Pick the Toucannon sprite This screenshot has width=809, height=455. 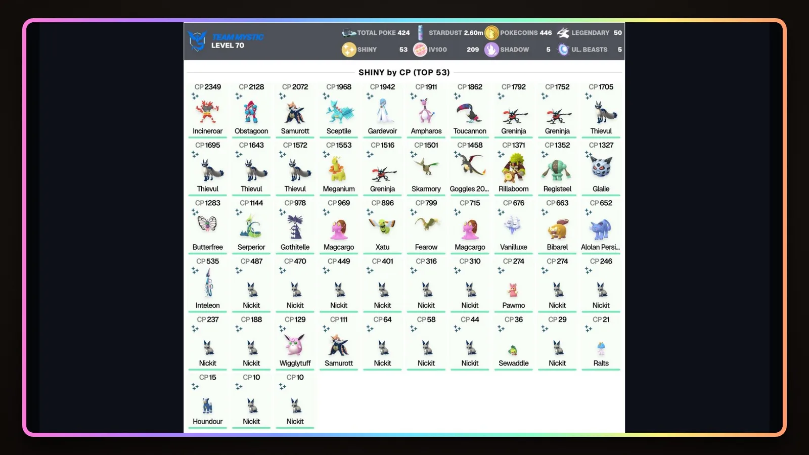470,113
